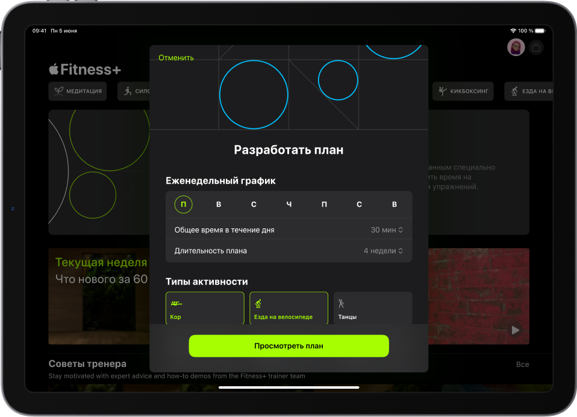
Task: Click the dancing figure icon
Action: [341, 304]
